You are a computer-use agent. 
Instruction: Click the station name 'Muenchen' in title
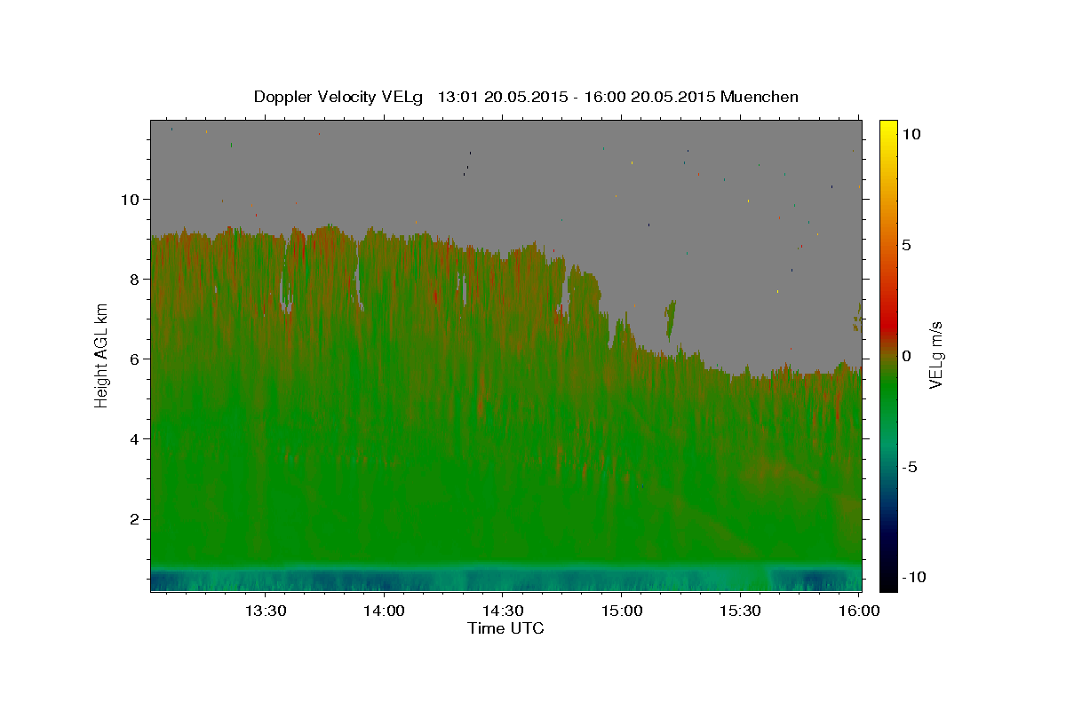(760, 97)
